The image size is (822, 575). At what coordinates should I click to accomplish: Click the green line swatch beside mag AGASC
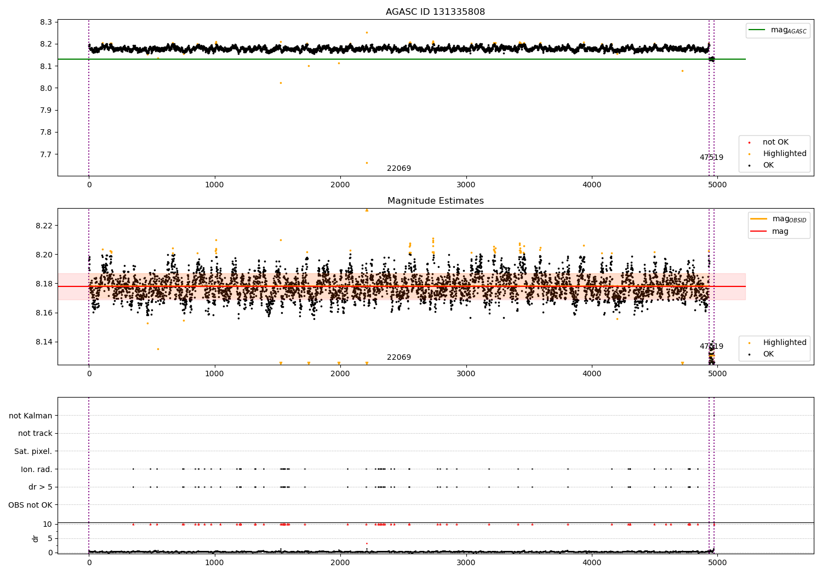coord(757,30)
